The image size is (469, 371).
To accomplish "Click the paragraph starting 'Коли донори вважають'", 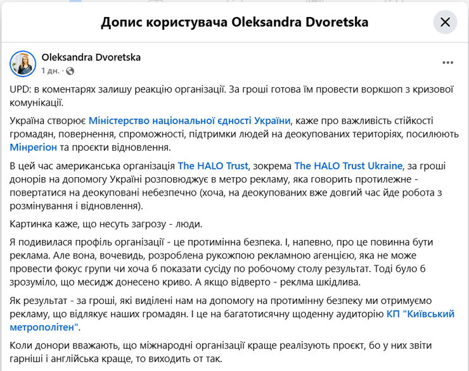I will pyautogui.click(x=221, y=352).
